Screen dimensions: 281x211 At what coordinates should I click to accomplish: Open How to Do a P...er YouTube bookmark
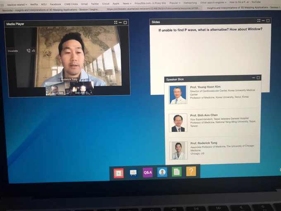click(x=245, y=2)
